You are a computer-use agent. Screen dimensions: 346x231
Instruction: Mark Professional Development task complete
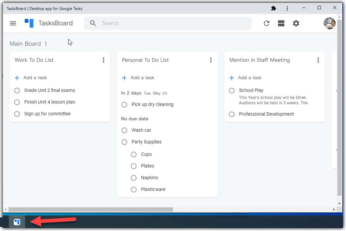[232, 114]
